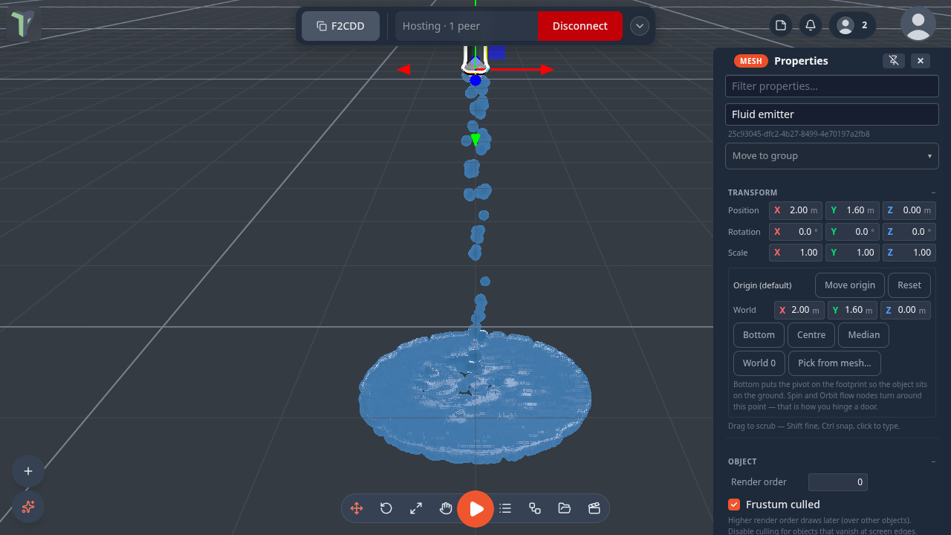Click the Disconnect button
This screenshot has width=951, height=535.
580,26
